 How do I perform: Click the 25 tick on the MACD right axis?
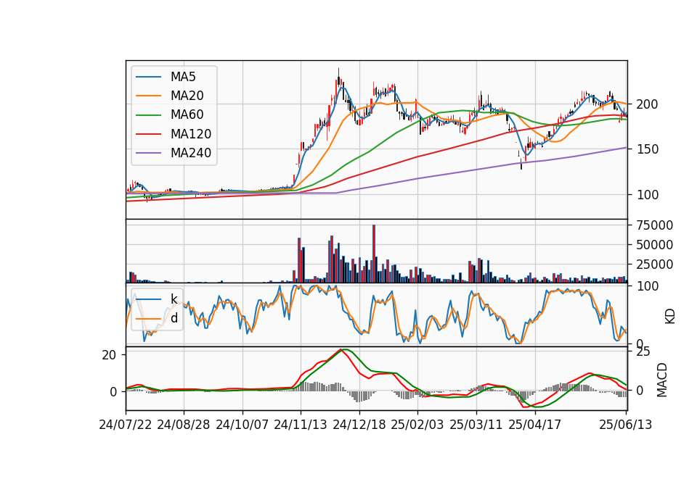pos(644,352)
